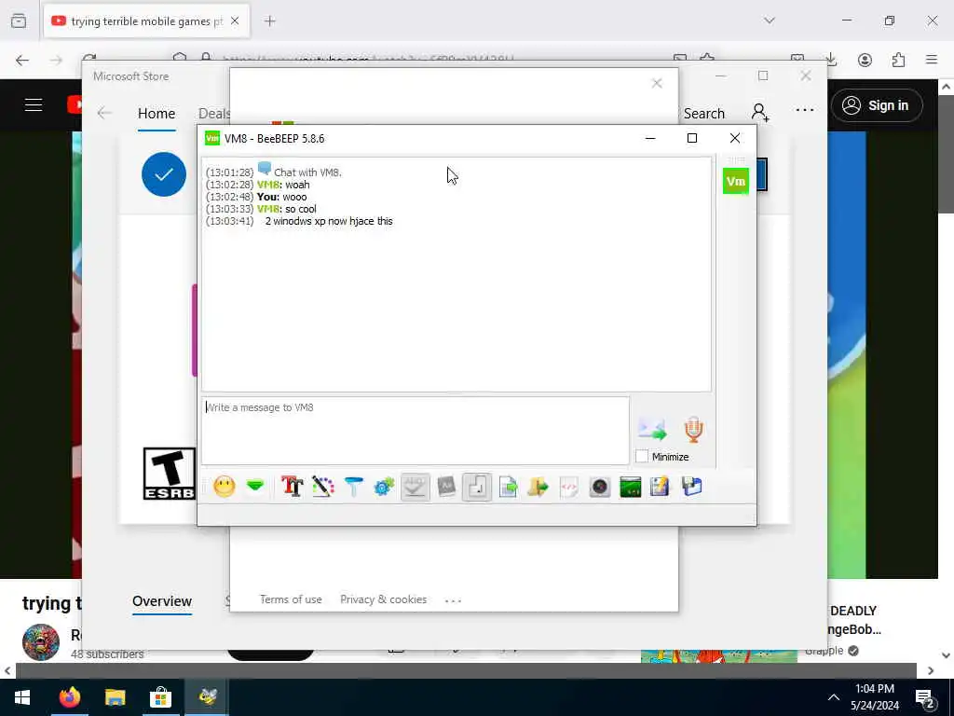Pick a chat font color with pencil icon
This screenshot has height=716, width=954.
pyautogui.click(x=323, y=487)
